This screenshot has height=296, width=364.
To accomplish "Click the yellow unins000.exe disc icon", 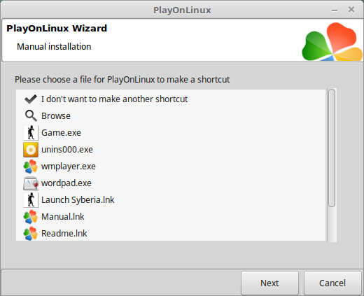I will click(x=31, y=150).
